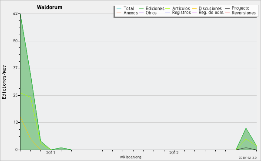Click the 62 y-axis value

point(15,13)
